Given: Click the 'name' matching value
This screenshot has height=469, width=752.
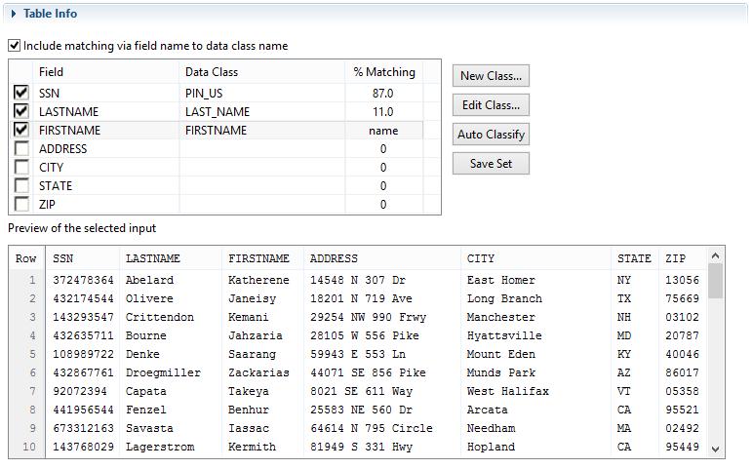Looking at the screenshot, I should point(383,131).
